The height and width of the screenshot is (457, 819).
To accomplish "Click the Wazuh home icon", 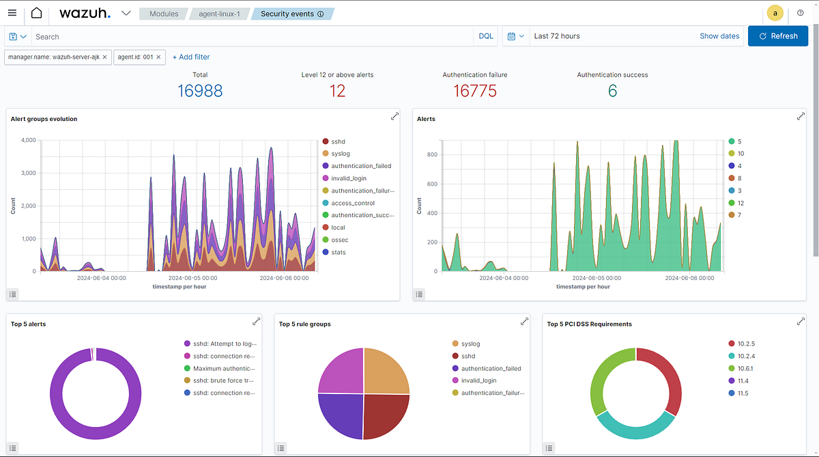I will (x=35, y=12).
